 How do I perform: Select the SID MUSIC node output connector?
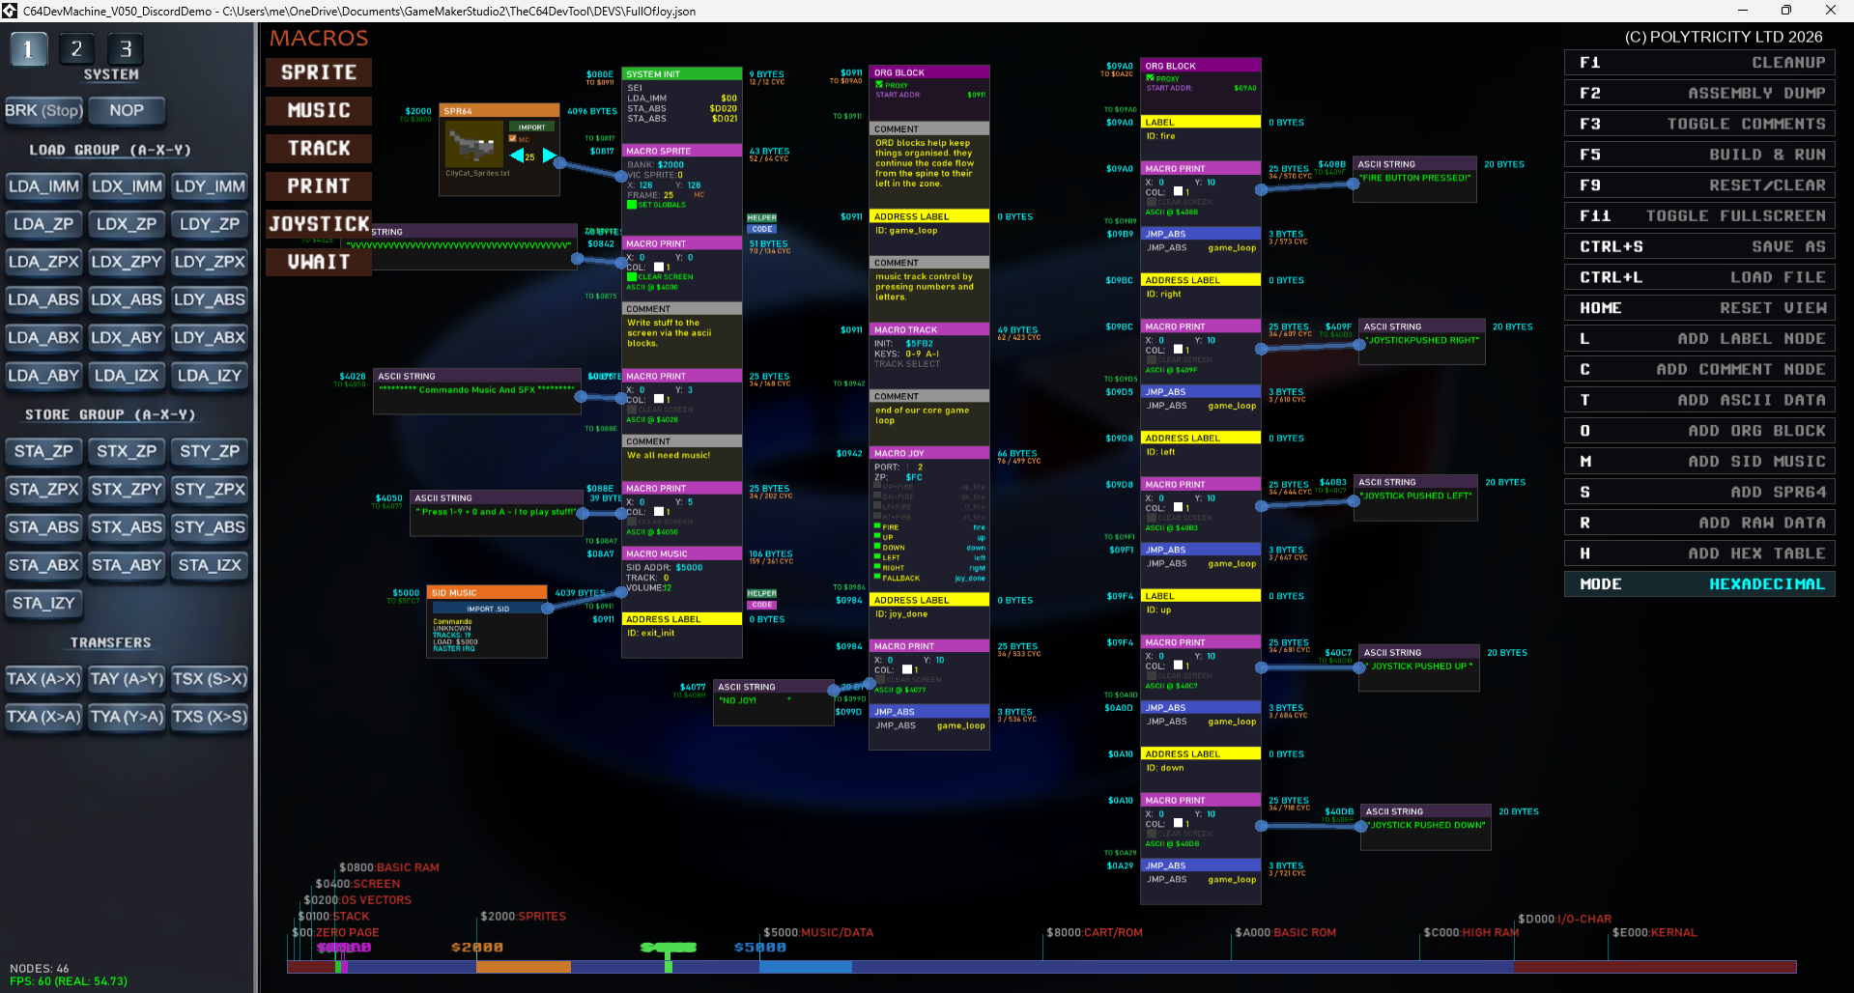tap(547, 609)
